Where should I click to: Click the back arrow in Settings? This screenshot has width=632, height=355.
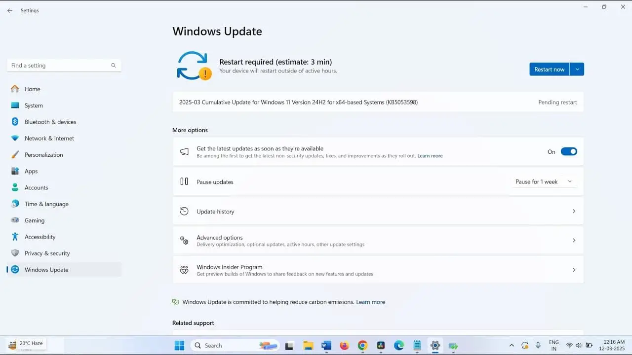pos(10,10)
